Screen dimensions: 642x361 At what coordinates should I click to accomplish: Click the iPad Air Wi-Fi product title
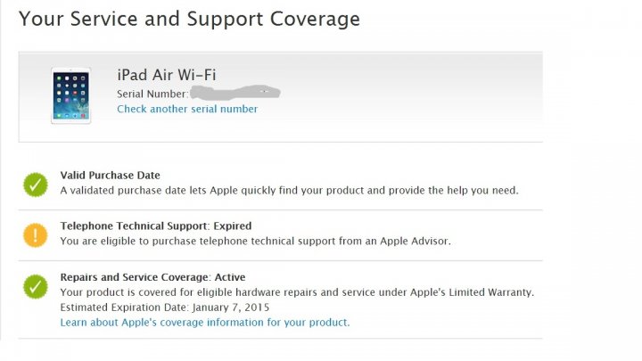coord(166,75)
